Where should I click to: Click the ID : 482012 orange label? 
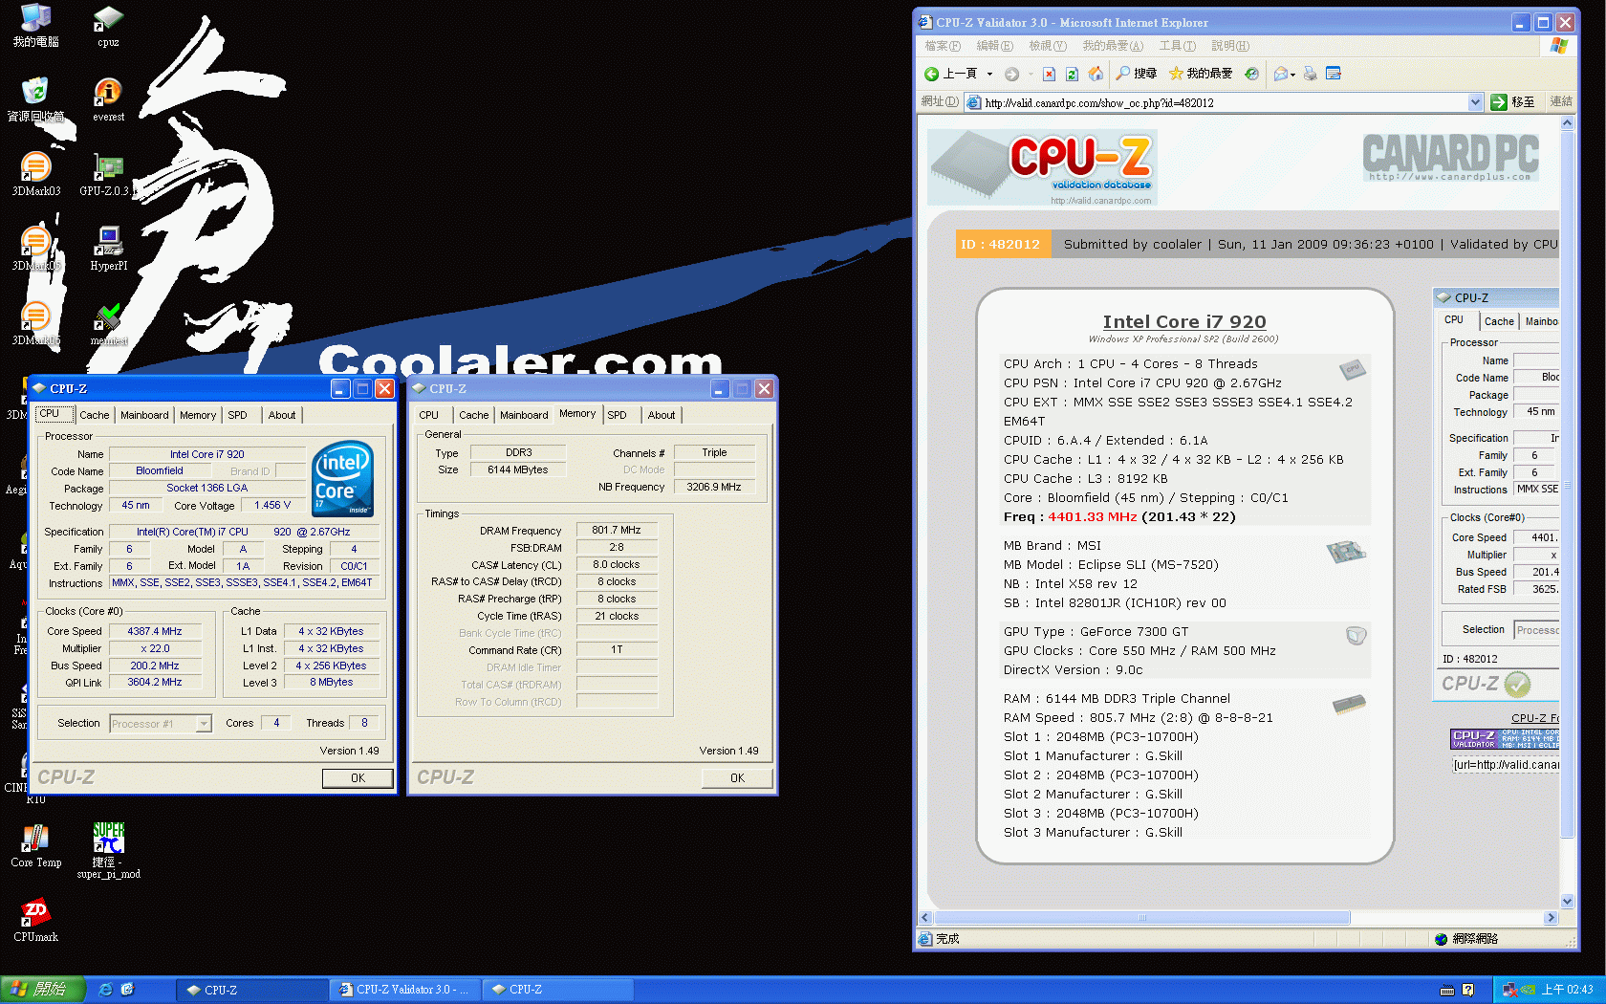point(1001,245)
